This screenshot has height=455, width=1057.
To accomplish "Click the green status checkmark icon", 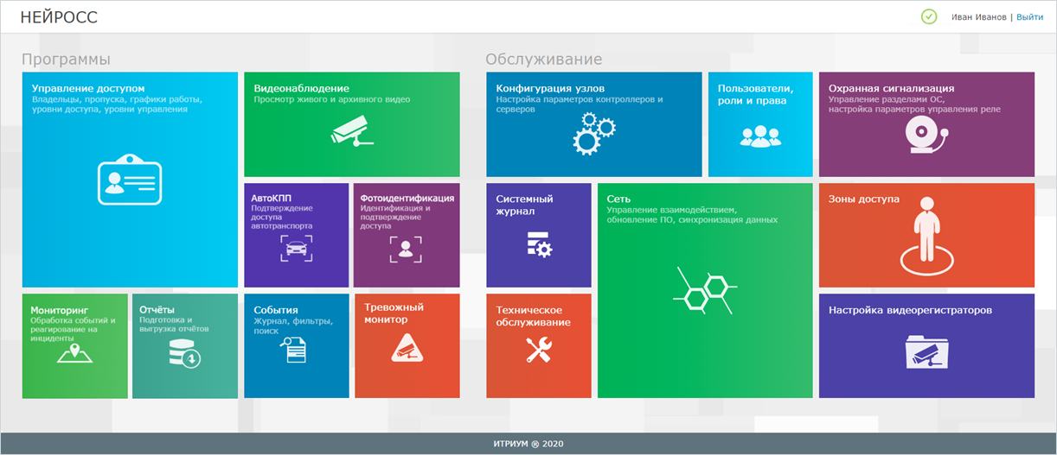I will click(x=929, y=16).
